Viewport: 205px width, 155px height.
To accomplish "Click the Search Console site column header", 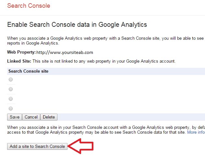I will point(29,71).
